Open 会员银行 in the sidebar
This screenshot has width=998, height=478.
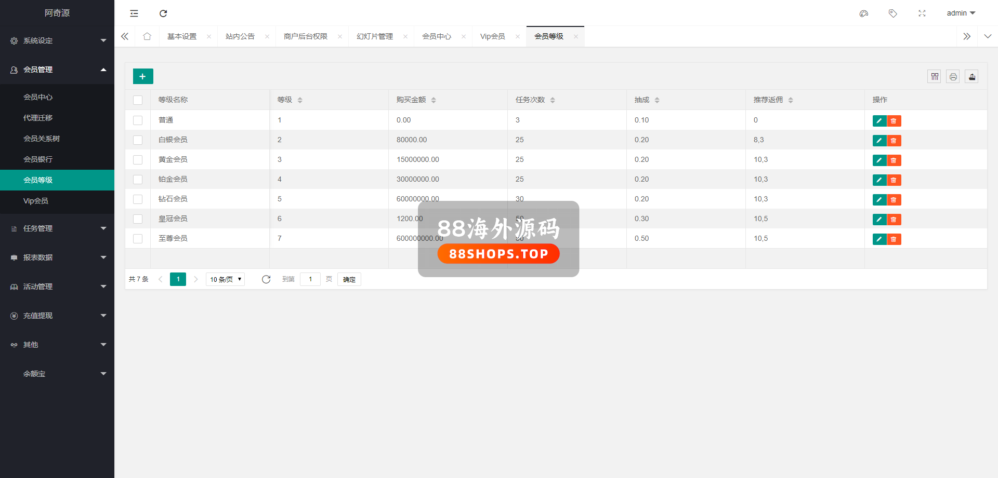[x=38, y=159]
